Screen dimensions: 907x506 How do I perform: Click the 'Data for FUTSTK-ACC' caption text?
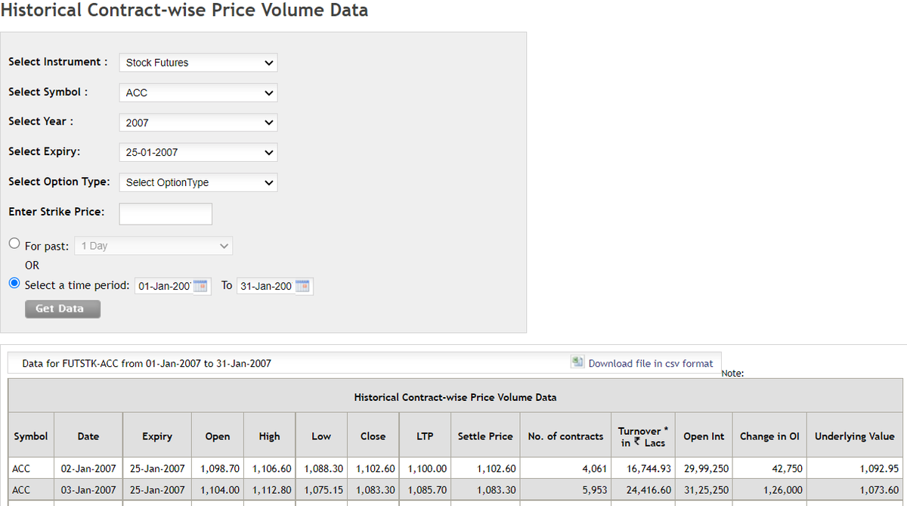(147, 363)
